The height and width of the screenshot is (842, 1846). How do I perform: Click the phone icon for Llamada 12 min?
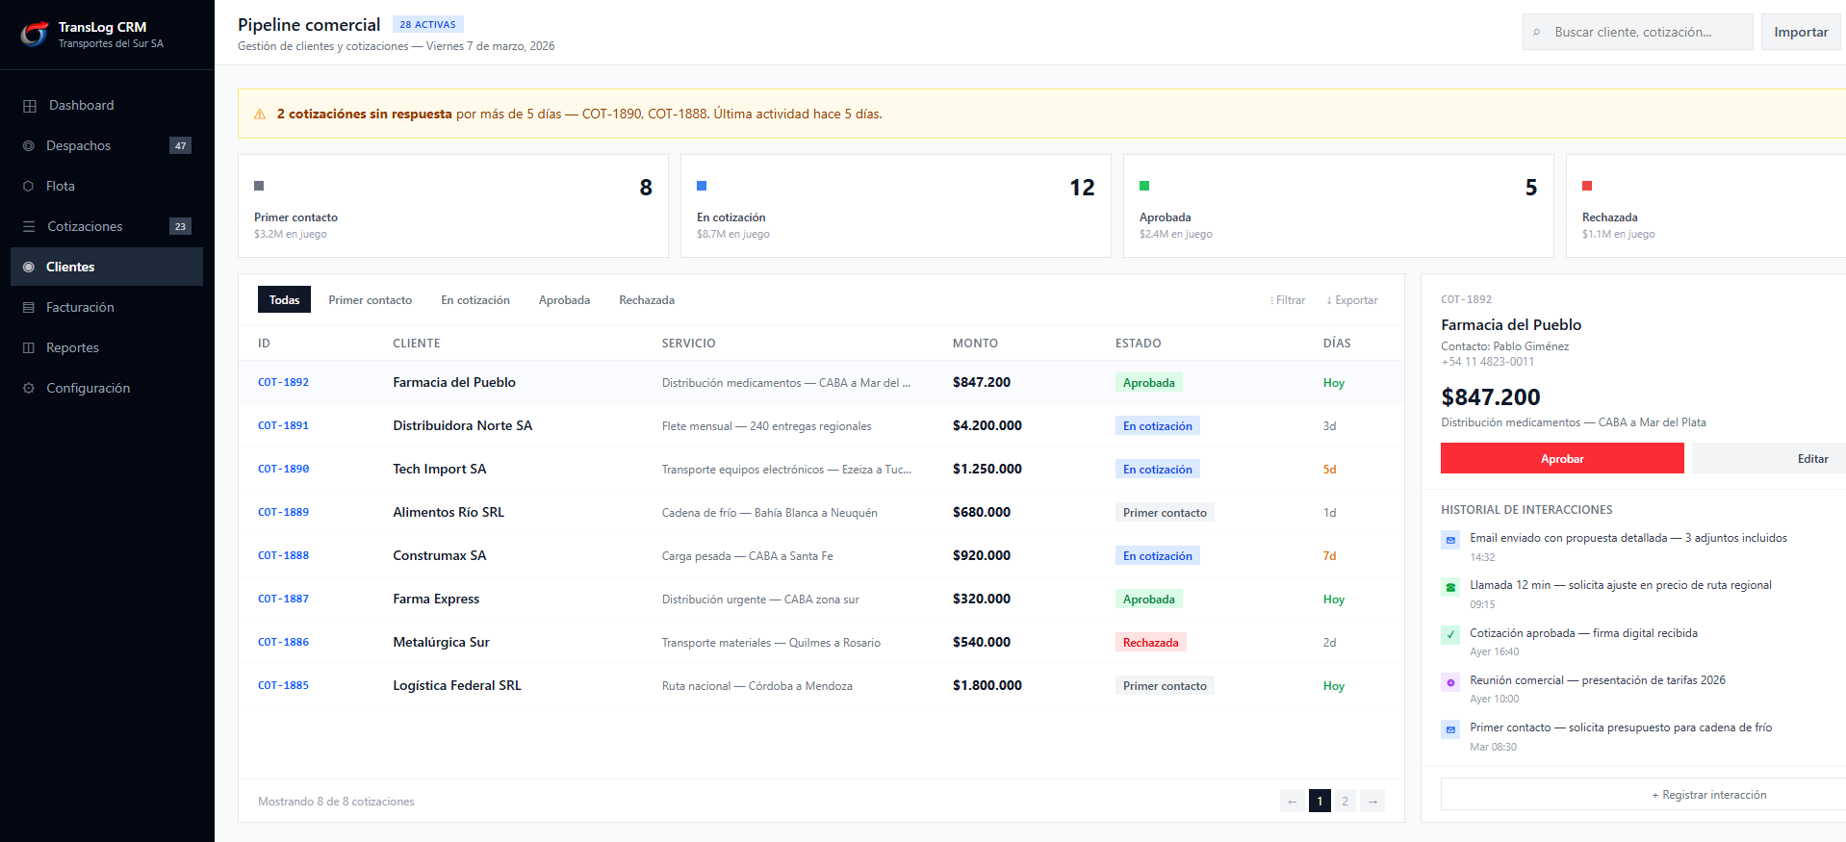pyautogui.click(x=1450, y=587)
